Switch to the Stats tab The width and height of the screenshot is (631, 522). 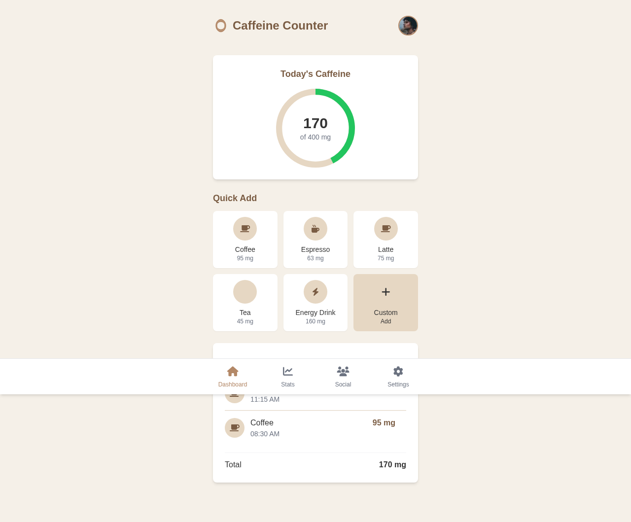click(x=287, y=376)
